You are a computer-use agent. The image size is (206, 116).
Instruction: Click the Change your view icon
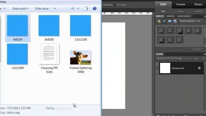73,8
